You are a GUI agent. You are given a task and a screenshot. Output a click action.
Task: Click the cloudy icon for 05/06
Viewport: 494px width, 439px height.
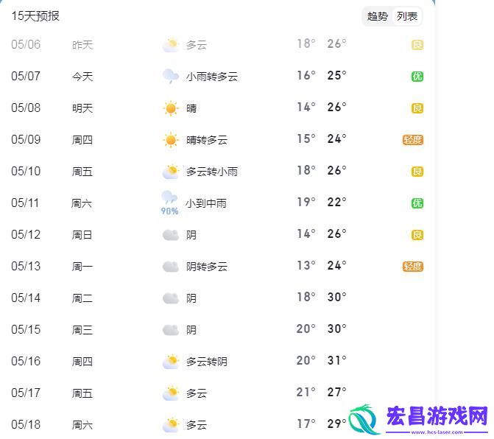click(x=171, y=45)
